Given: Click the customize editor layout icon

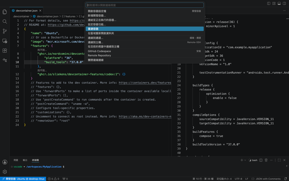Looking at the screenshot, I should 274,3.
